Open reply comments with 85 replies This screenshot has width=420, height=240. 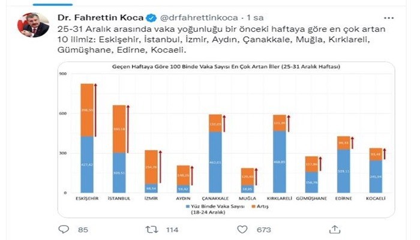64,229
